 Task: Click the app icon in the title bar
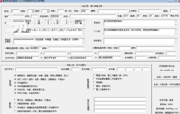point(1,1)
